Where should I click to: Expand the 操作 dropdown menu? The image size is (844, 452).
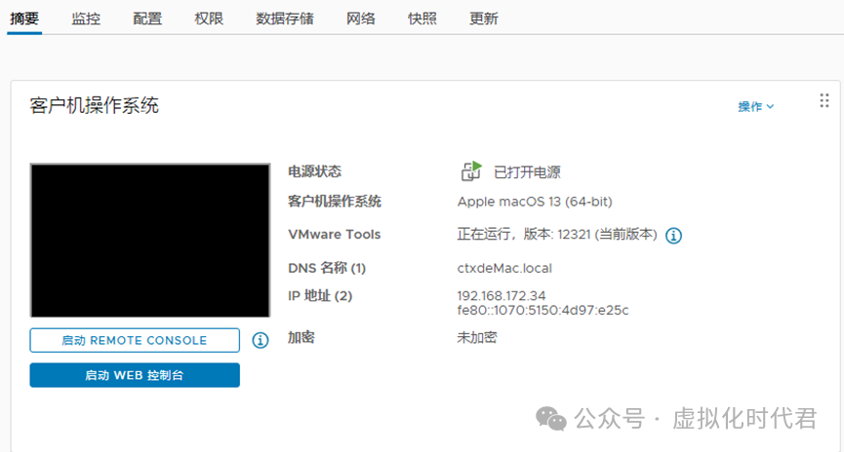(756, 106)
